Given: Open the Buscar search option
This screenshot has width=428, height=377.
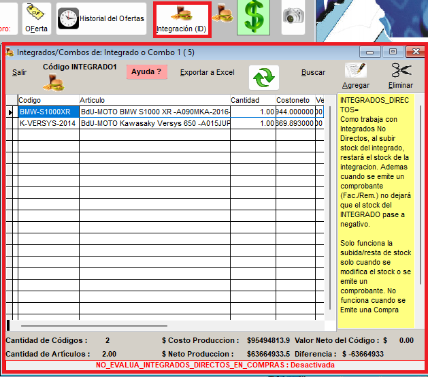Looking at the screenshot, I should [x=313, y=72].
